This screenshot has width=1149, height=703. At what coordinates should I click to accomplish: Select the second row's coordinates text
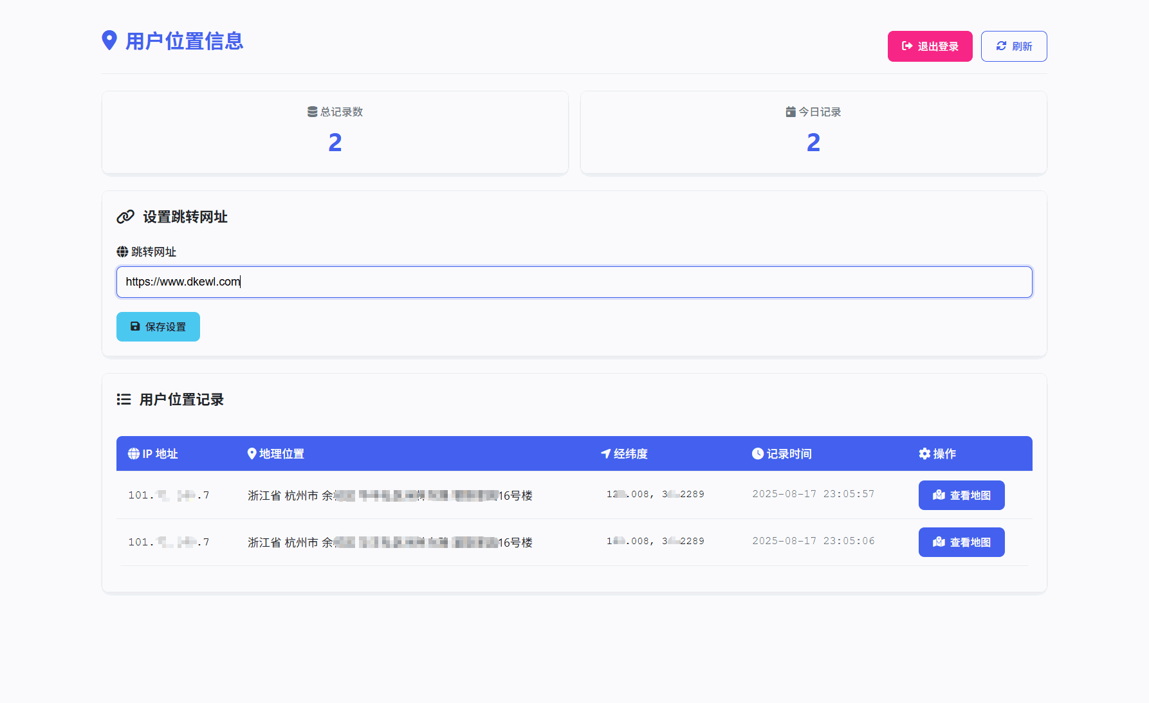pyautogui.click(x=655, y=541)
